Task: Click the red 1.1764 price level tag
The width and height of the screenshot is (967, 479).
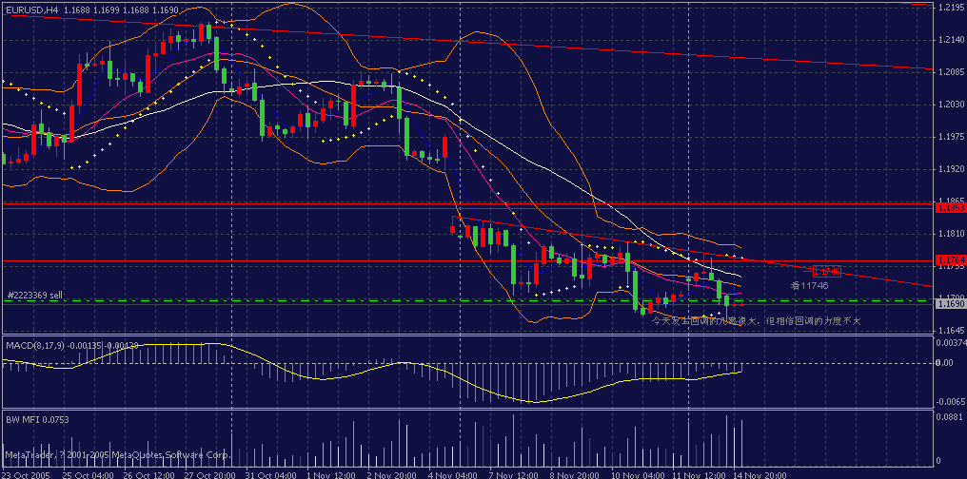Action: [951, 259]
